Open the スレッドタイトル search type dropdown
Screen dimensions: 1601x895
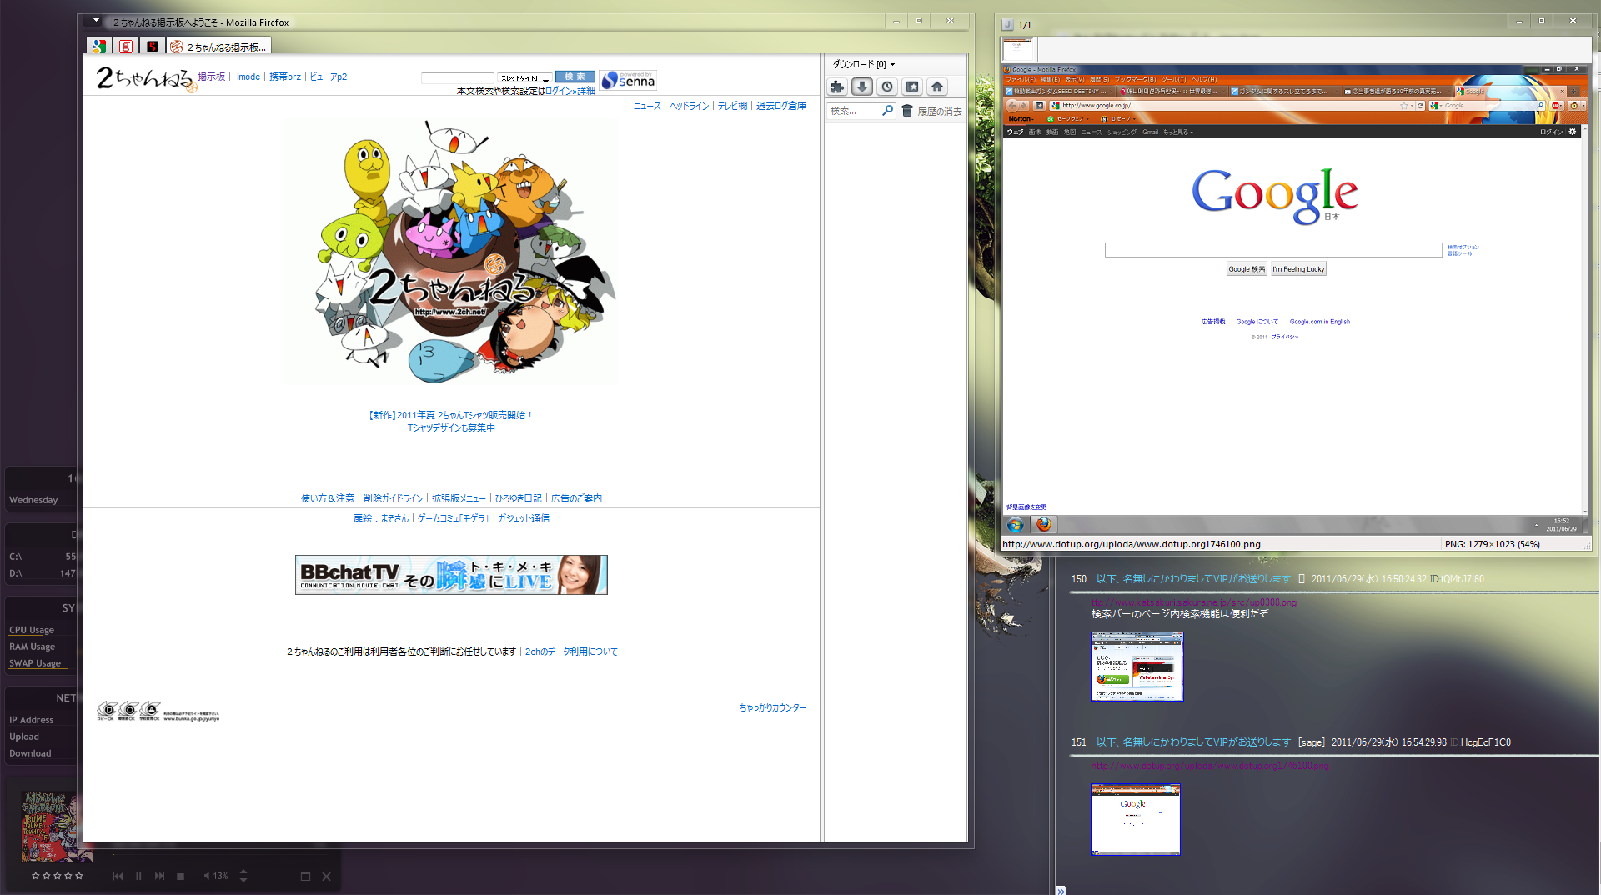tap(525, 77)
